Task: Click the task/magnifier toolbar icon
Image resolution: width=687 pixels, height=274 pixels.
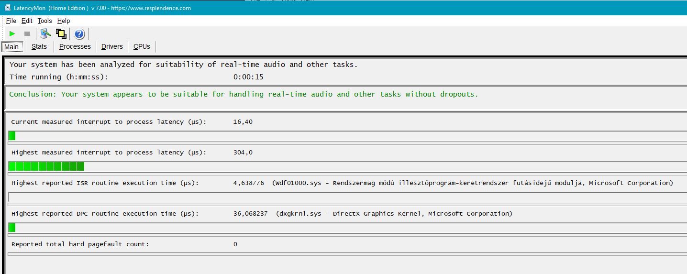Action: (45, 33)
